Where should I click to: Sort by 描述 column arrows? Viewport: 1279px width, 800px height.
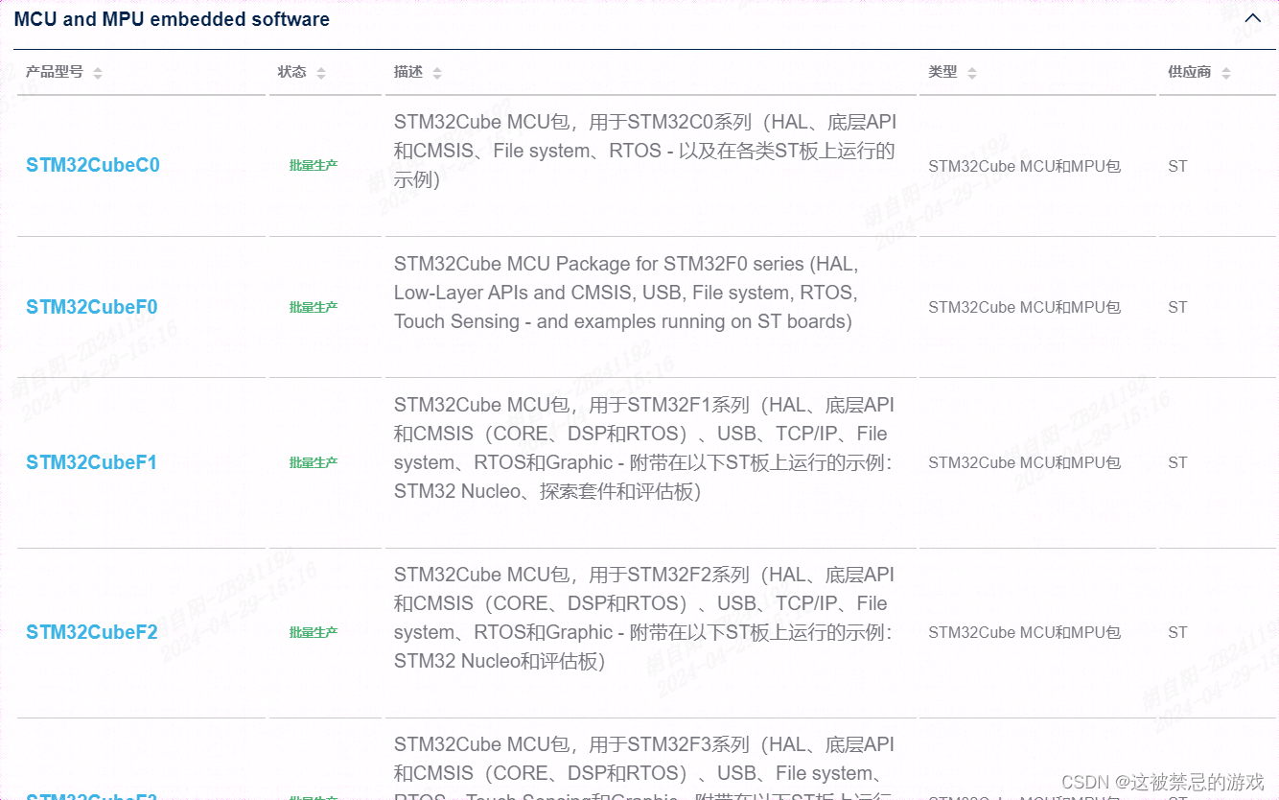click(437, 73)
